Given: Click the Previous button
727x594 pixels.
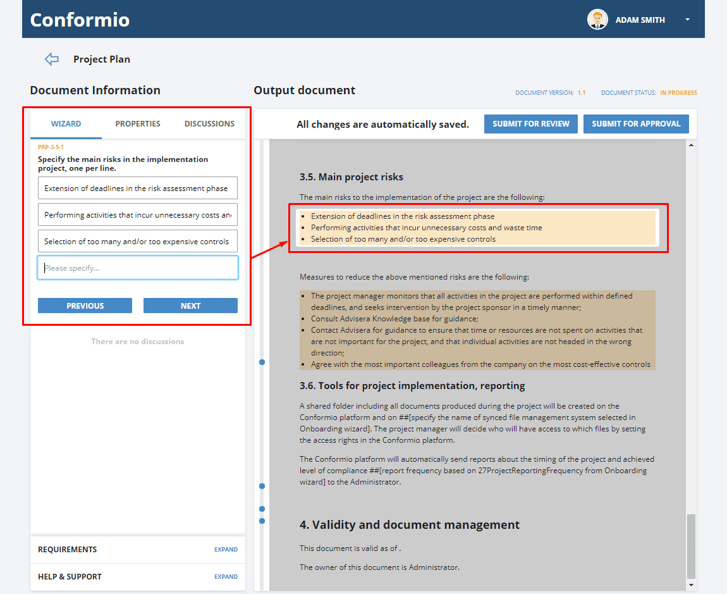Looking at the screenshot, I should pos(85,306).
